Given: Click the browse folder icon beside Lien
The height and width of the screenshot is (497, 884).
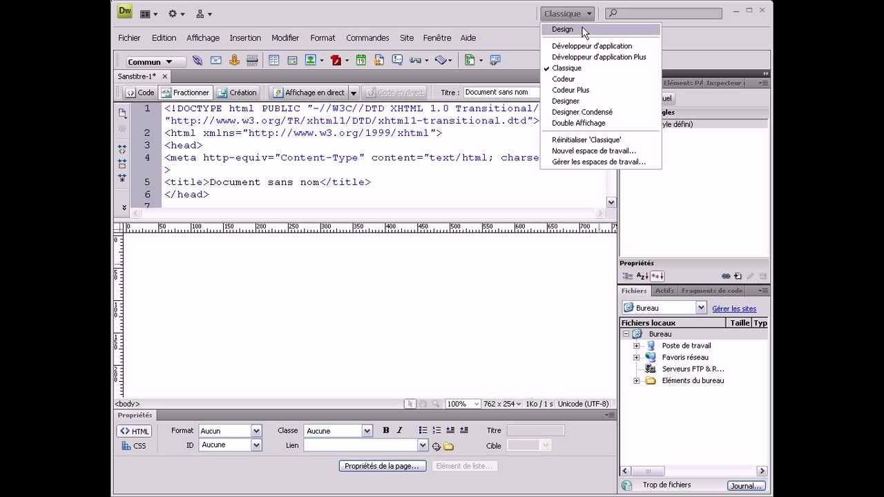Looking at the screenshot, I should [449, 447].
